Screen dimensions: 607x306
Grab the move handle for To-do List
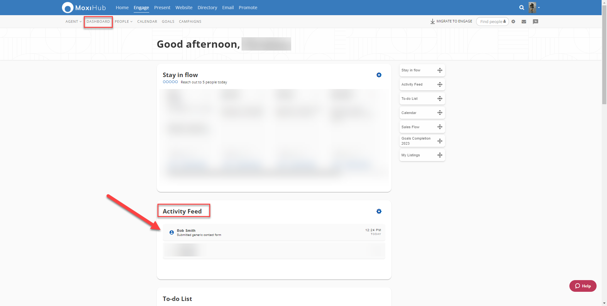pos(440,99)
